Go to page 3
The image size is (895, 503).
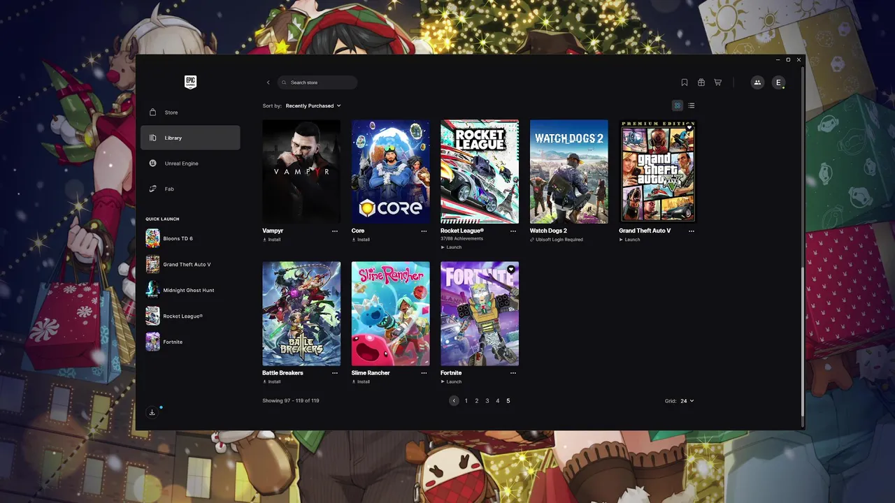coord(487,401)
